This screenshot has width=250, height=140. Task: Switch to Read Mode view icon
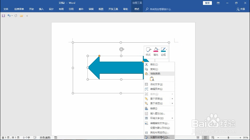(198, 137)
